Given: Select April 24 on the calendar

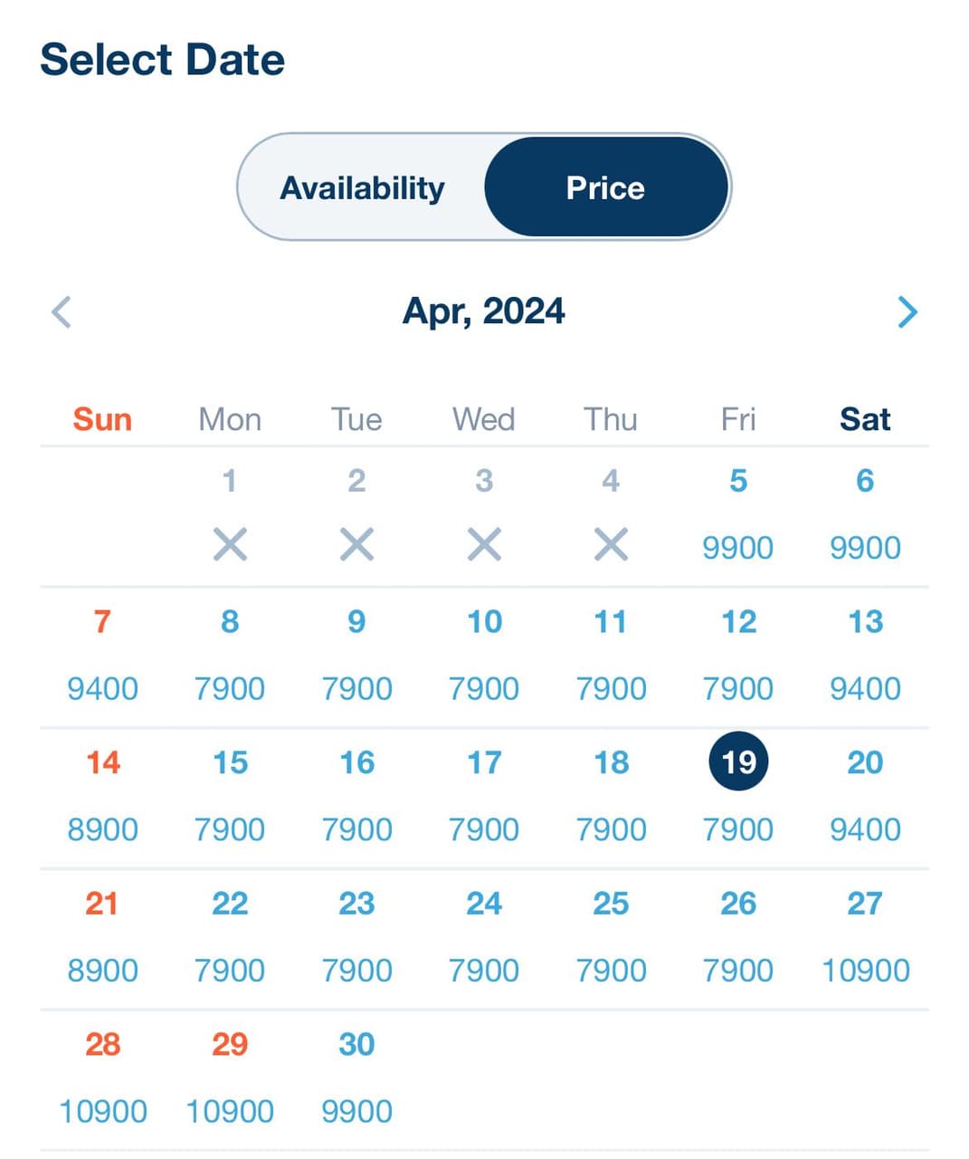Looking at the screenshot, I should click(x=484, y=937).
